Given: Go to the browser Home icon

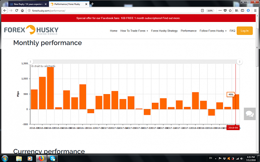Looking at the screenshot, I should (22, 11).
